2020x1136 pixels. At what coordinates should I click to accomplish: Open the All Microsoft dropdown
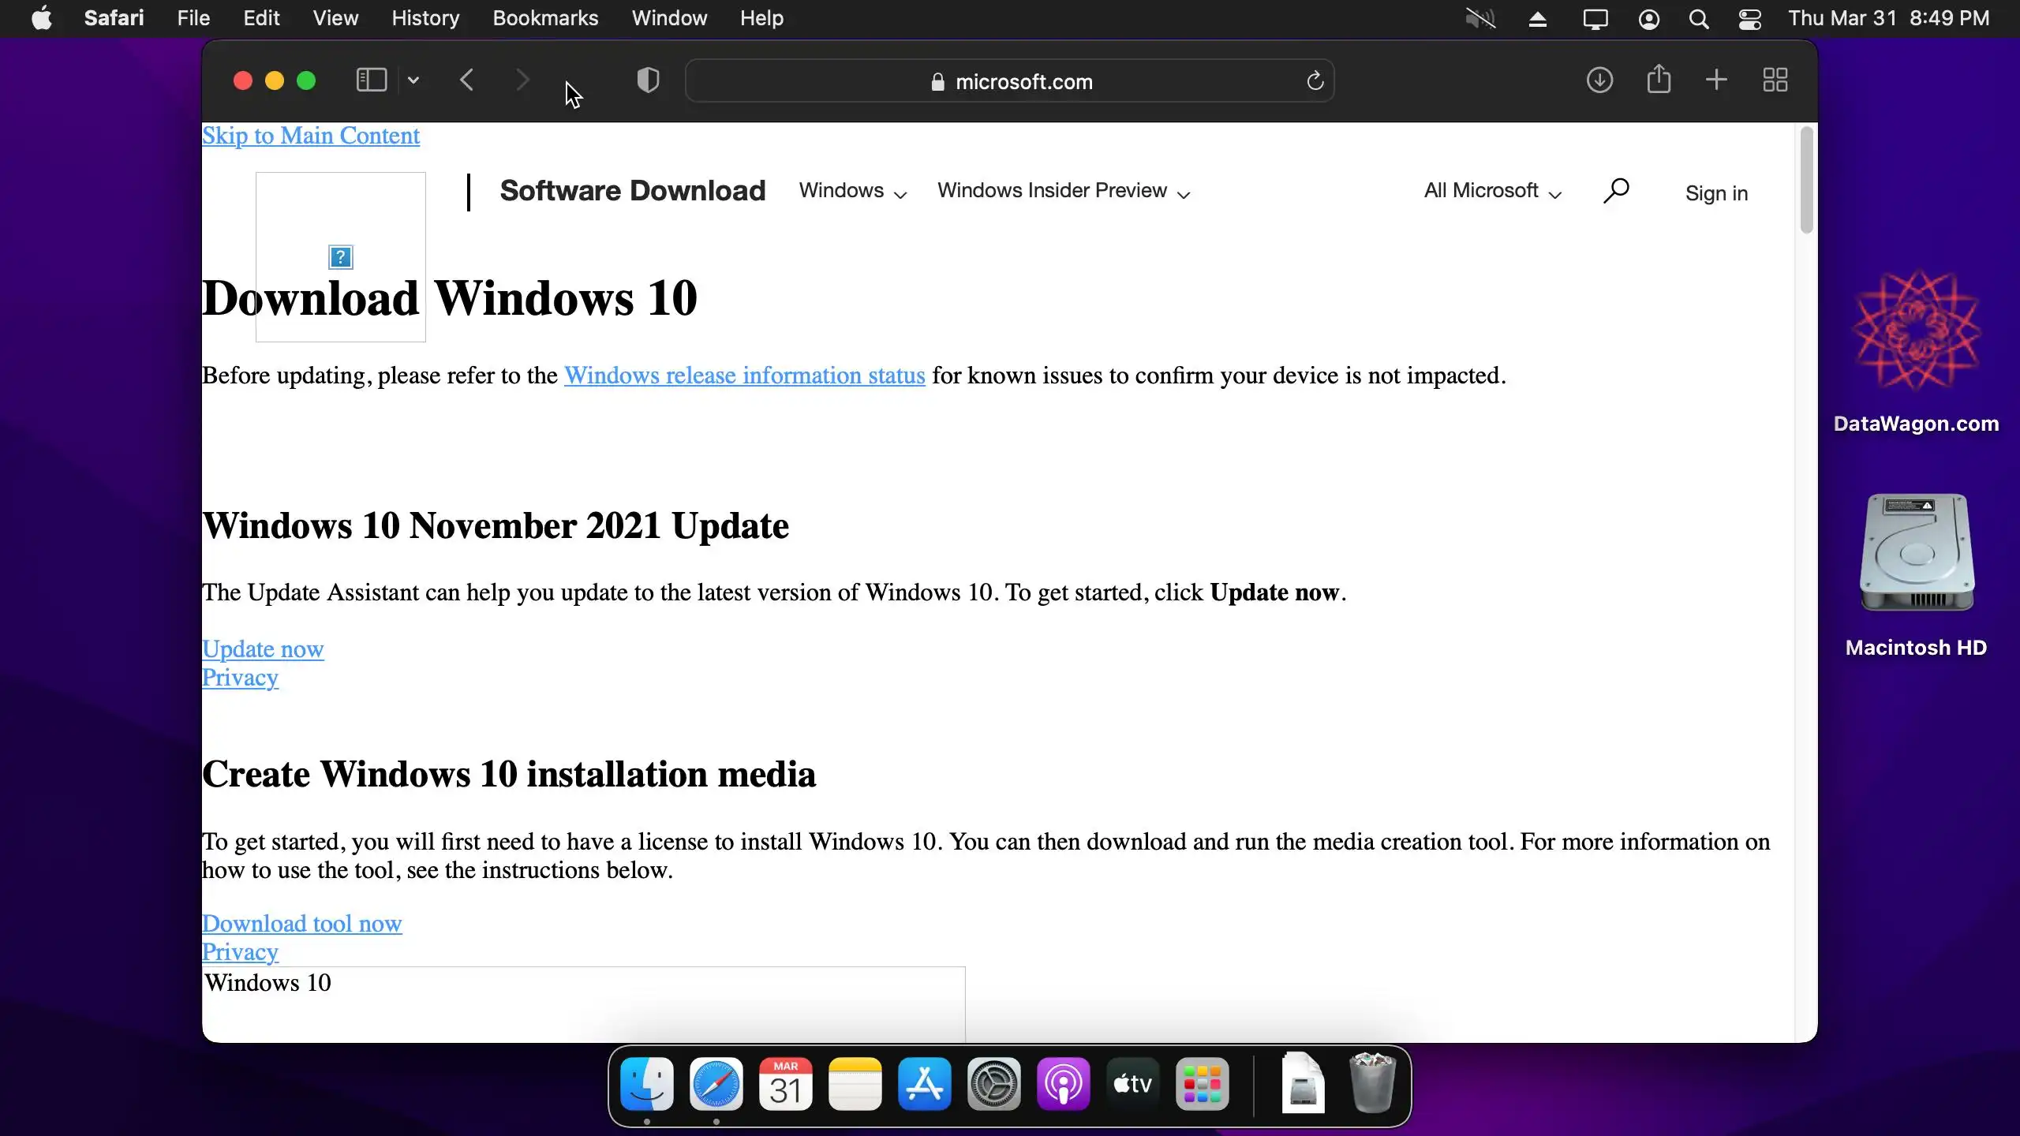click(1493, 192)
